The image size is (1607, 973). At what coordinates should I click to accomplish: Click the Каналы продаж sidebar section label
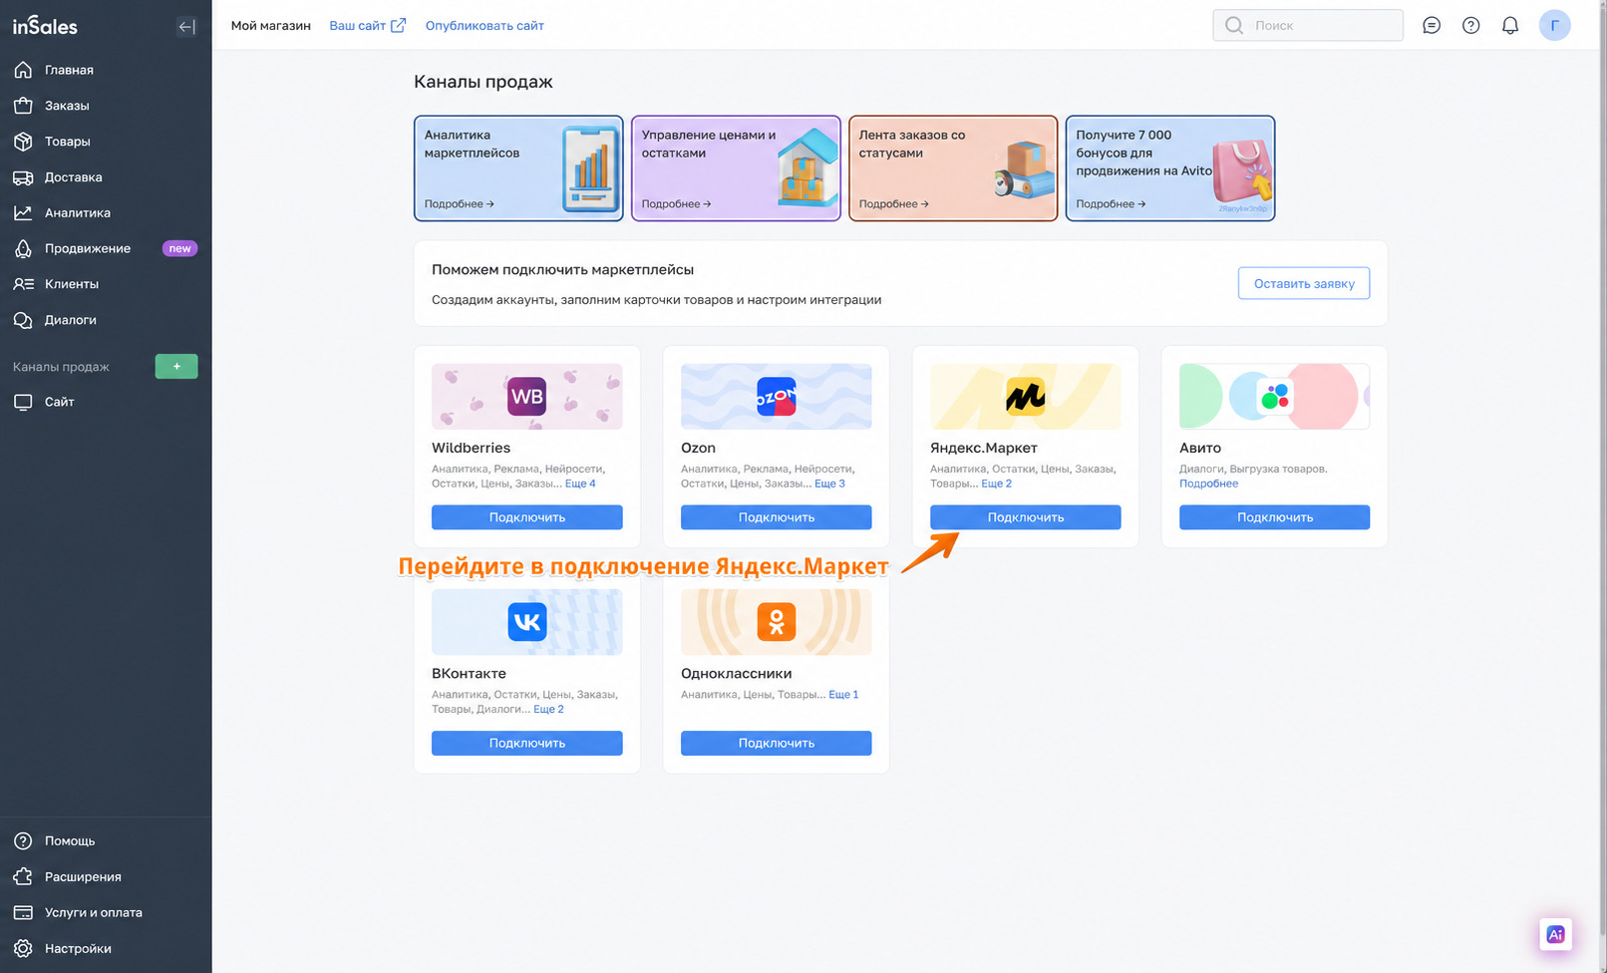[61, 367]
